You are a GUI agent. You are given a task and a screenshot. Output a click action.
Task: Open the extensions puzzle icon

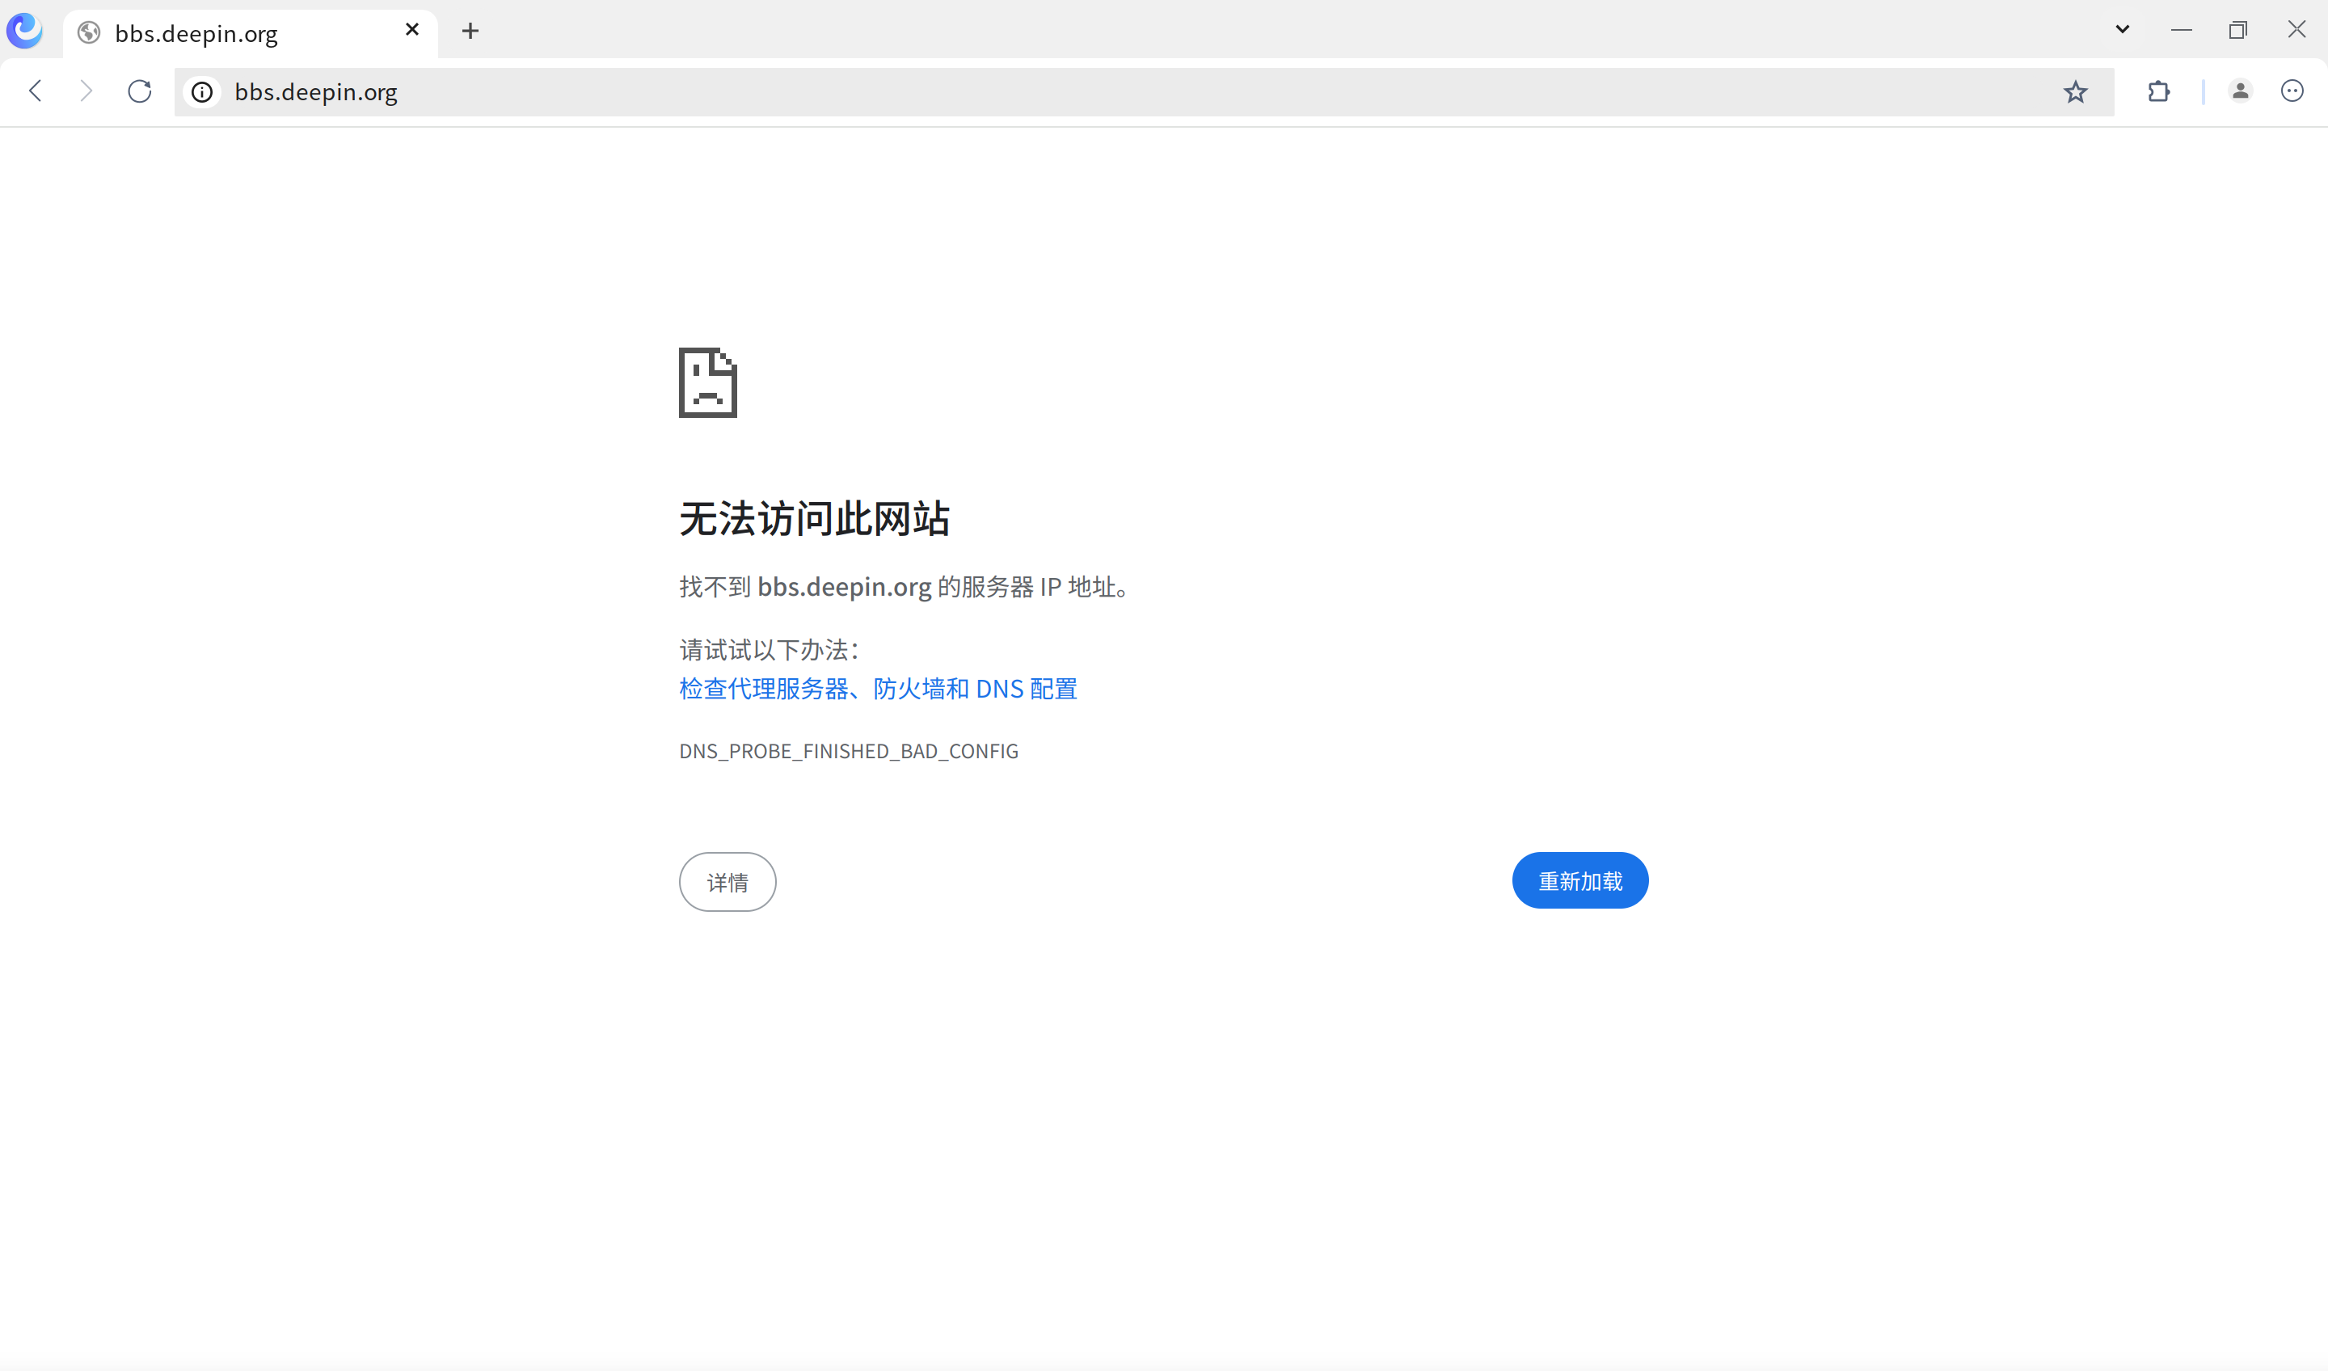pyautogui.click(x=2158, y=91)
